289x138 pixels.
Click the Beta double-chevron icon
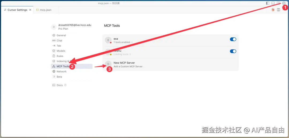click(54, 77)
